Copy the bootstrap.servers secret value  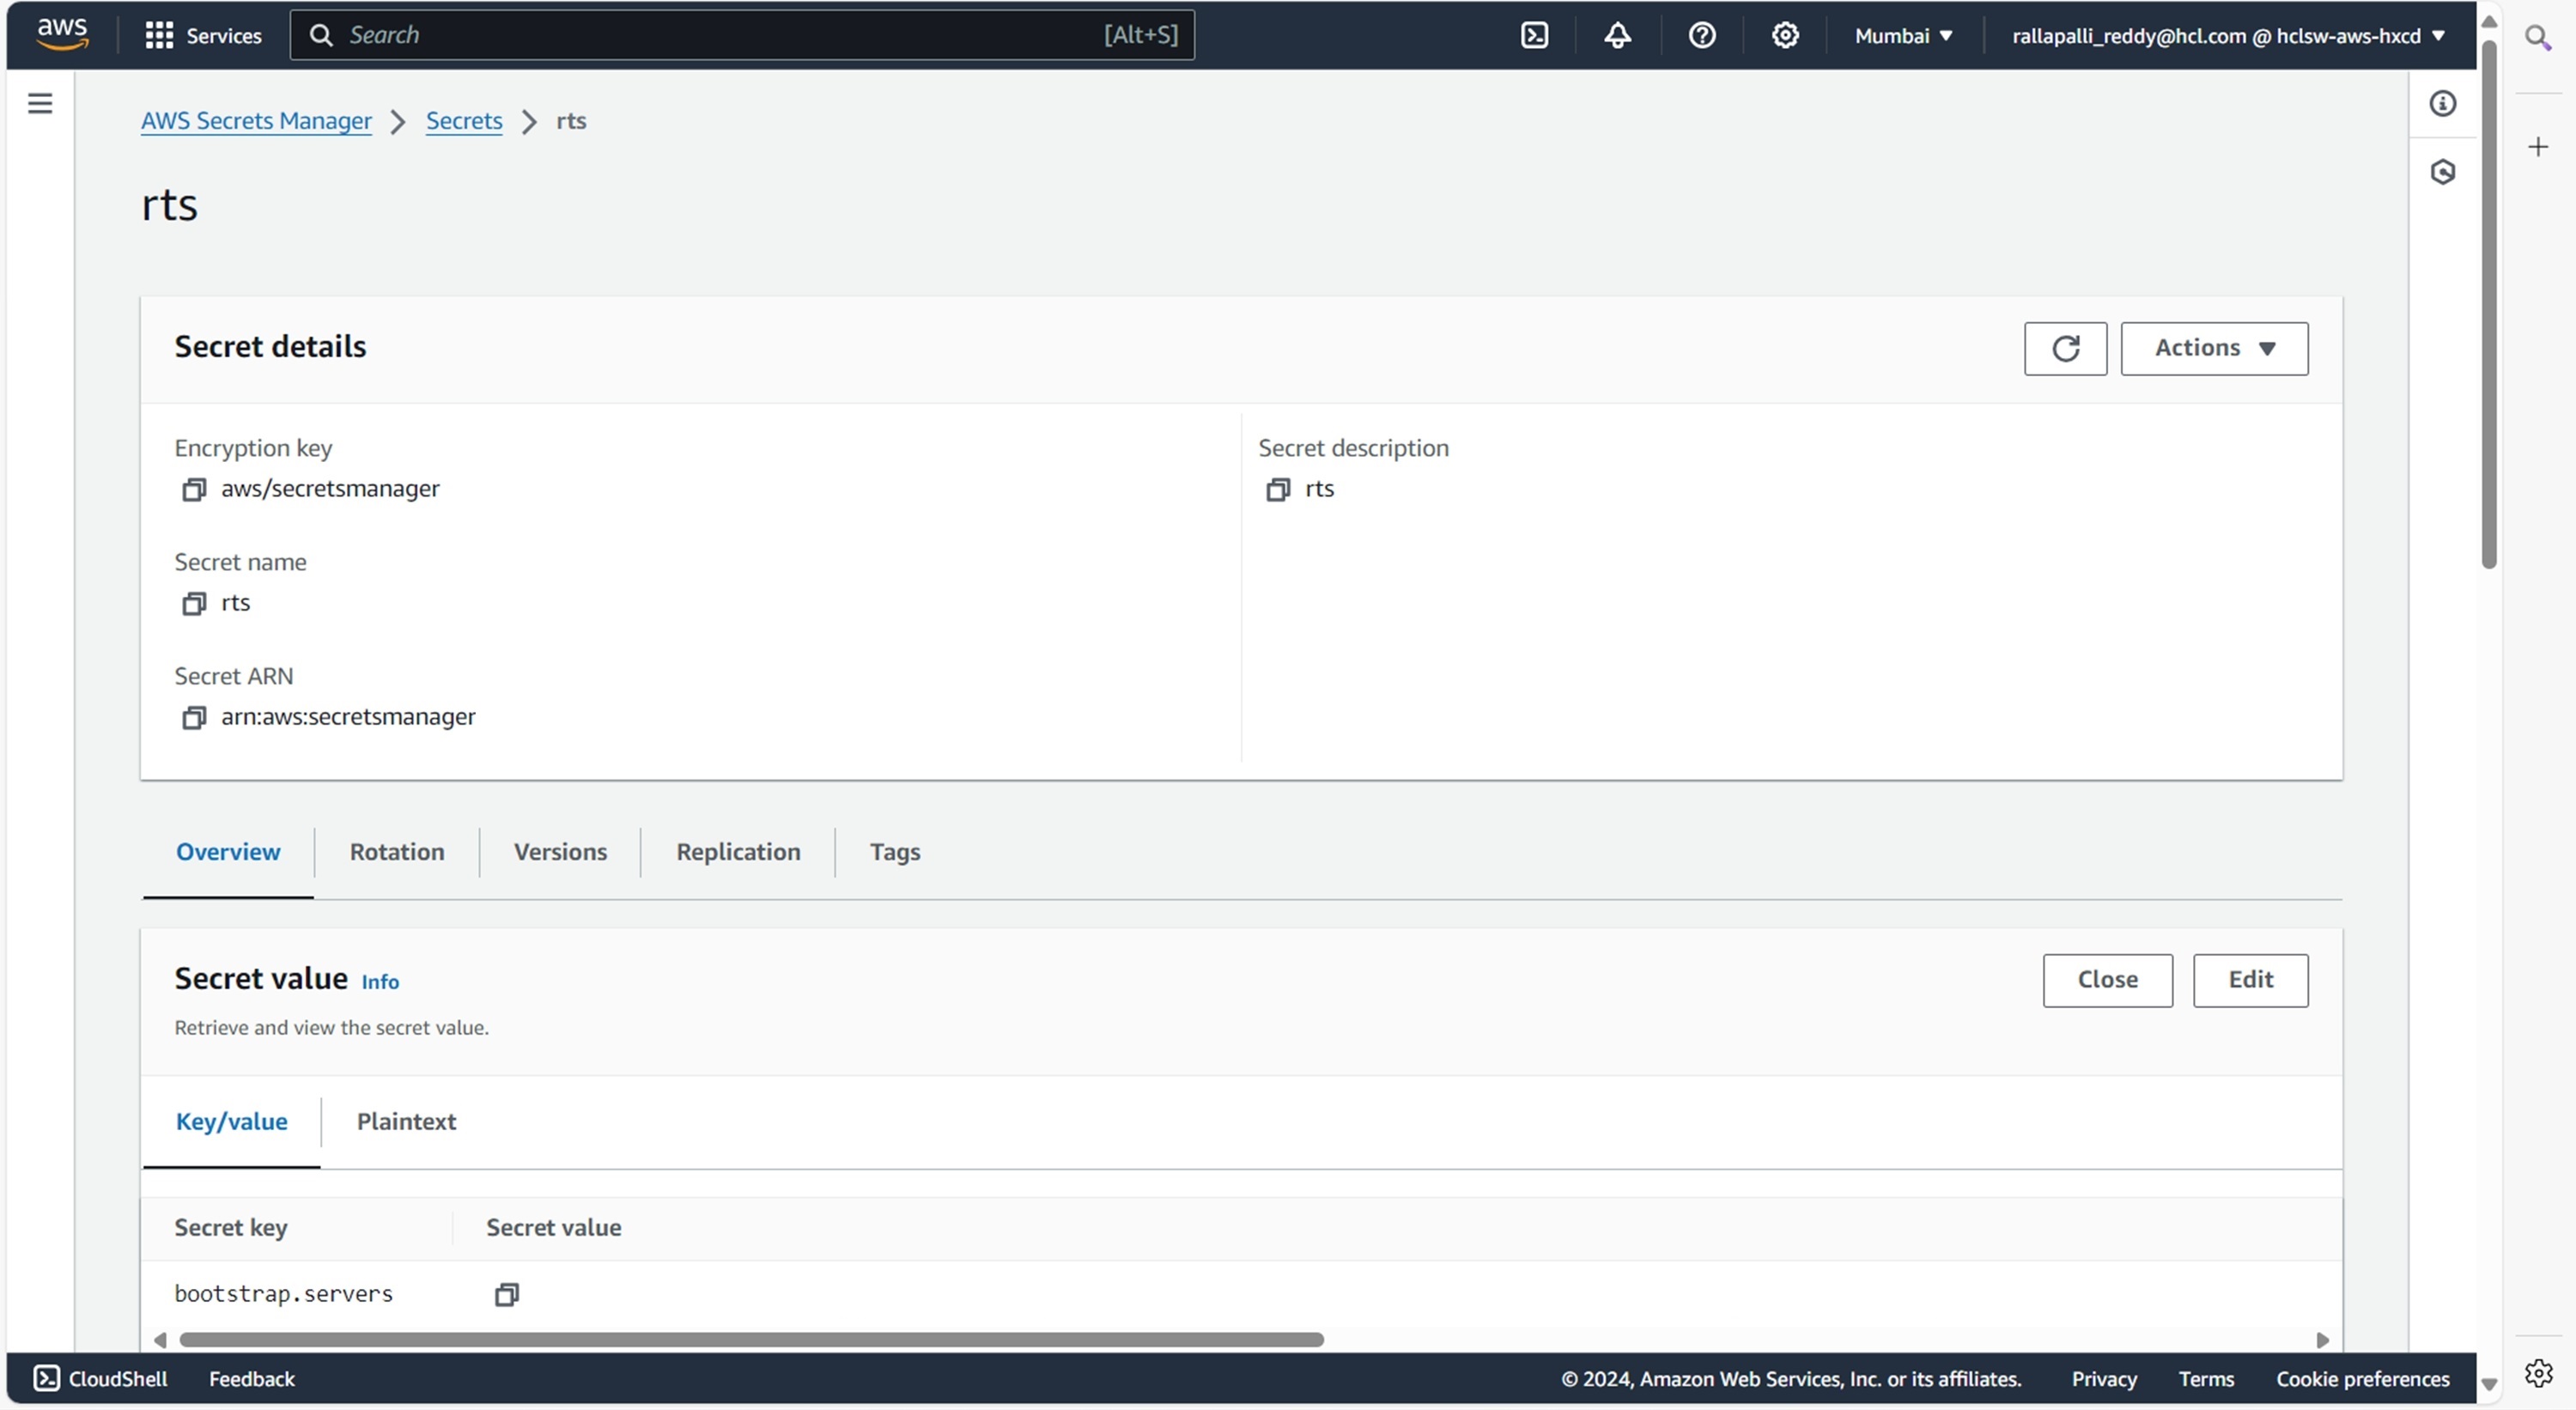(x=507, y=1294)
